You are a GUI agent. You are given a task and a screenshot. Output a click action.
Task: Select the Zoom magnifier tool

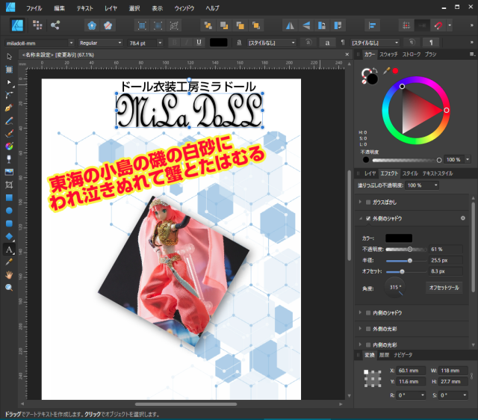tap(9, 288)
